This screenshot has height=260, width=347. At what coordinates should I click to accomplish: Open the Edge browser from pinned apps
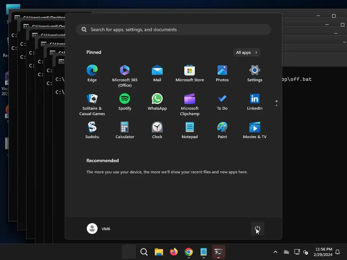pyautogui.click(x=92, y=73)
